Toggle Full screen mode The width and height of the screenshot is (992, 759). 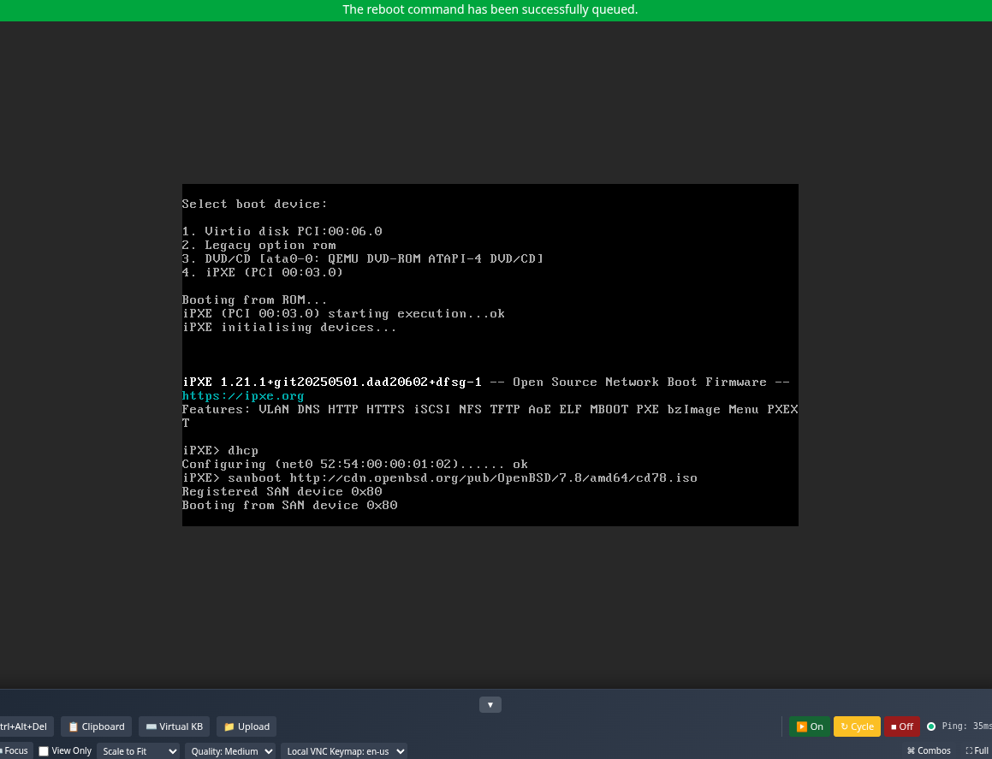pos(976,750)
